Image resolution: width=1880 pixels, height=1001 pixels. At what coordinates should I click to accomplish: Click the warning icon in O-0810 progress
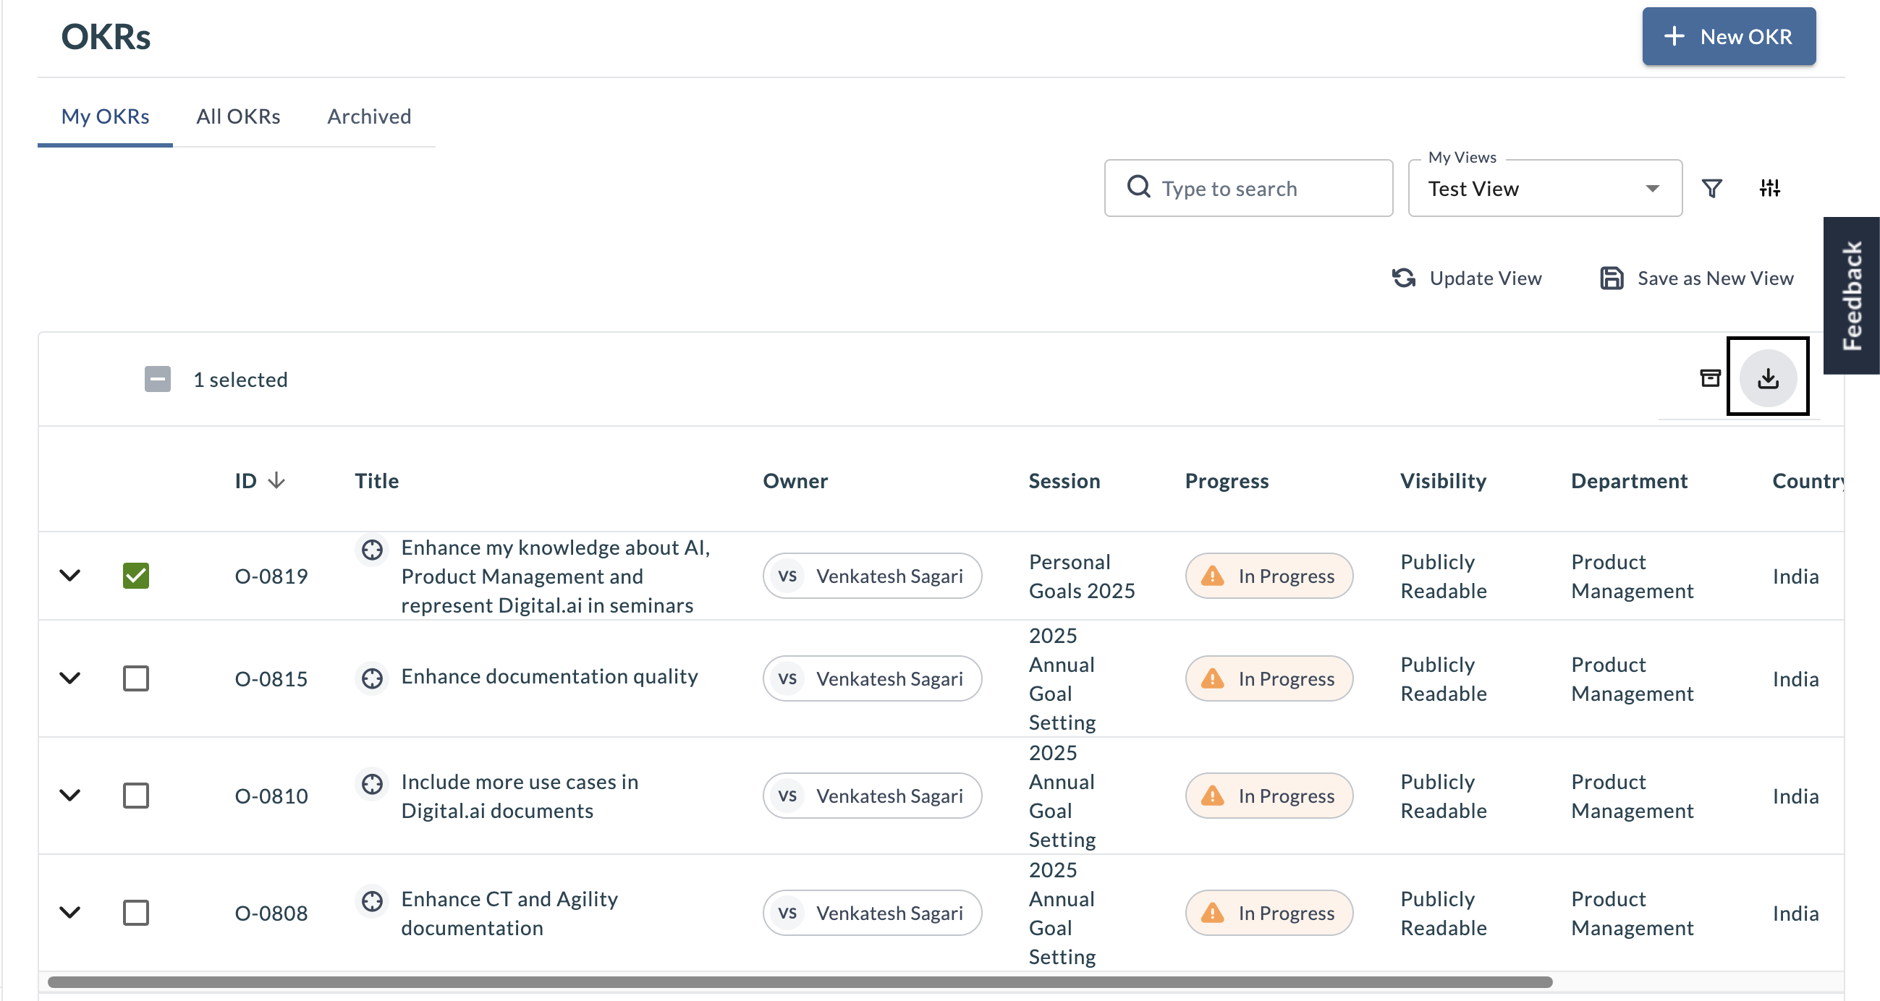[x=1212, y=796]
